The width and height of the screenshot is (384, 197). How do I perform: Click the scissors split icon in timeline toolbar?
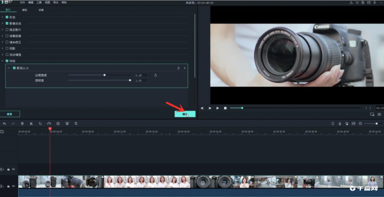pyautogui.click(x=31, y=124)
